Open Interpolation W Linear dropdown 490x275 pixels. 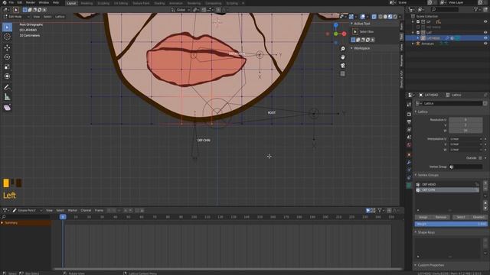[465, 150]
